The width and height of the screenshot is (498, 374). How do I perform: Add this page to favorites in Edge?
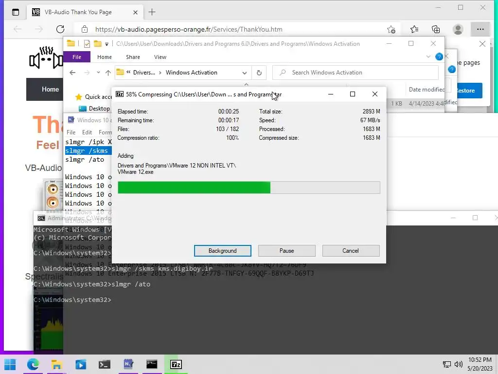(391, 29)
